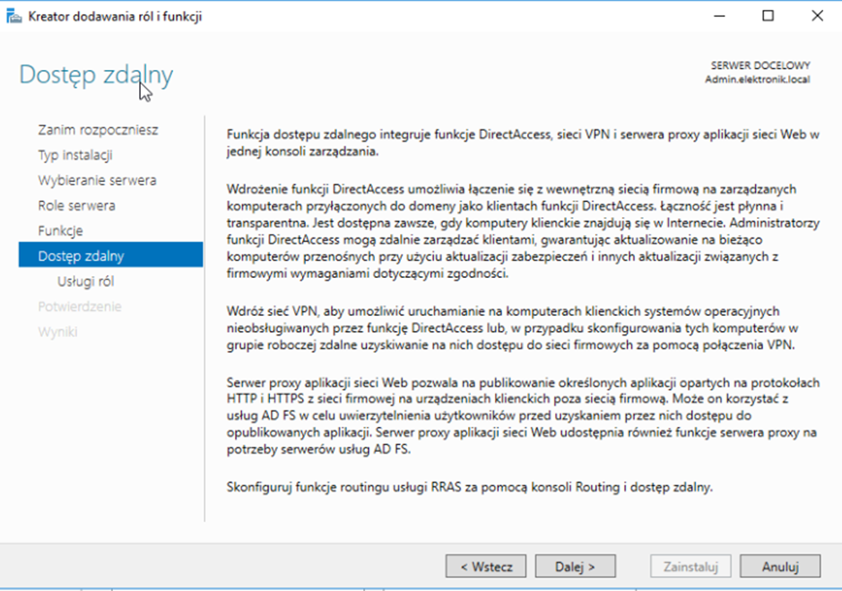This screenshot has height=591, width=842.
Task: Click the greyed-out Potwierdzenie step
Action: [79, 306]
